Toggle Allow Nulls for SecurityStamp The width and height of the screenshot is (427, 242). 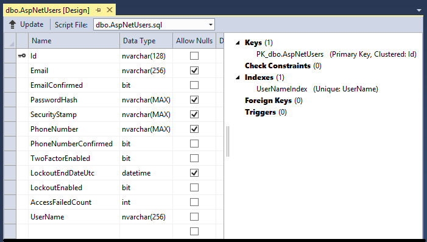(x=194, y=115)
